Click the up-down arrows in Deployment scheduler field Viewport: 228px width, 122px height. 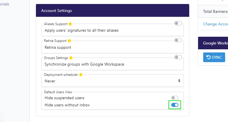[x=179, y=81]
